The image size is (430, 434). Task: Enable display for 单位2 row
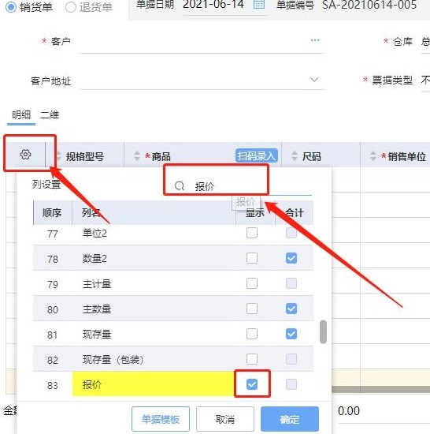pyautogui.click(x=252, y=233)
